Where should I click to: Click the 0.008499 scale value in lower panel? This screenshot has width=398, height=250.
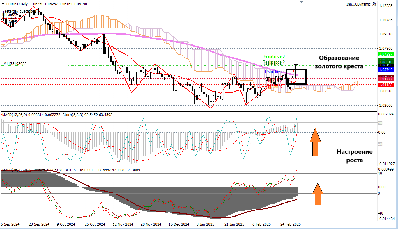(x=385, y=169)
